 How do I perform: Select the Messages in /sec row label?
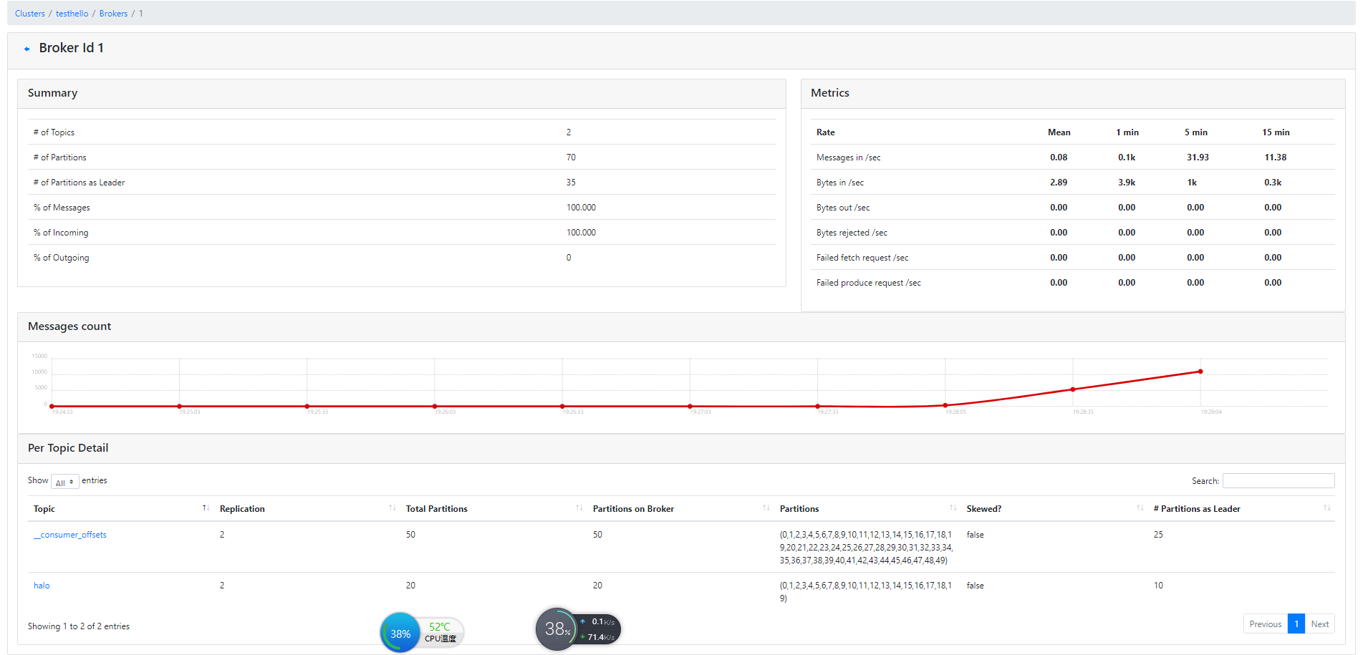click(x=849, y=157)
